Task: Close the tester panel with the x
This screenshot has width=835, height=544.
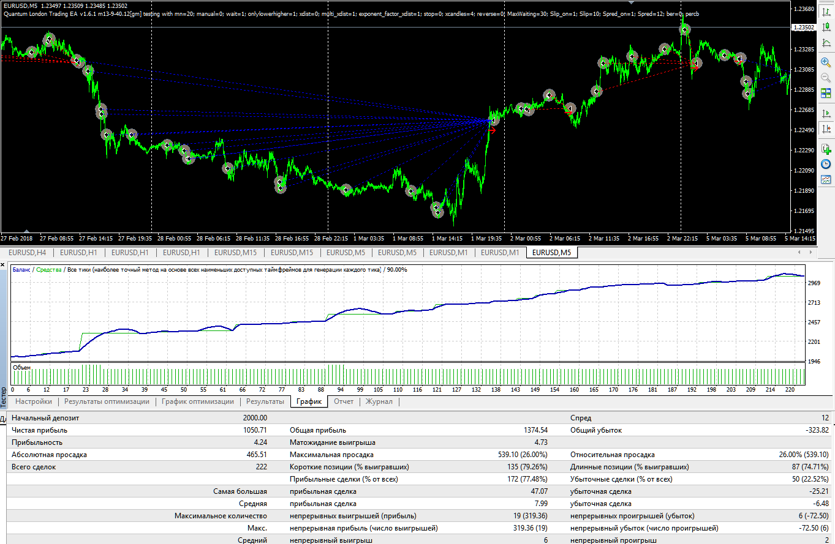Action: [3, 265]
